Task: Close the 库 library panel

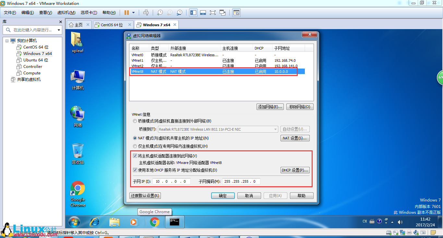Action: [60, 22]
